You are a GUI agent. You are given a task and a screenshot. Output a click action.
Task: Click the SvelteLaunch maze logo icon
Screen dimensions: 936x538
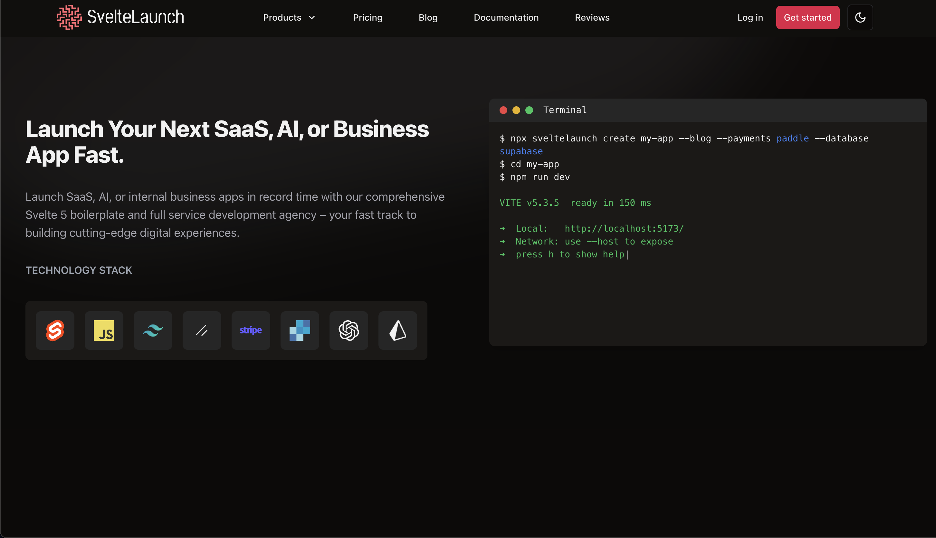[x=69, y=17]
